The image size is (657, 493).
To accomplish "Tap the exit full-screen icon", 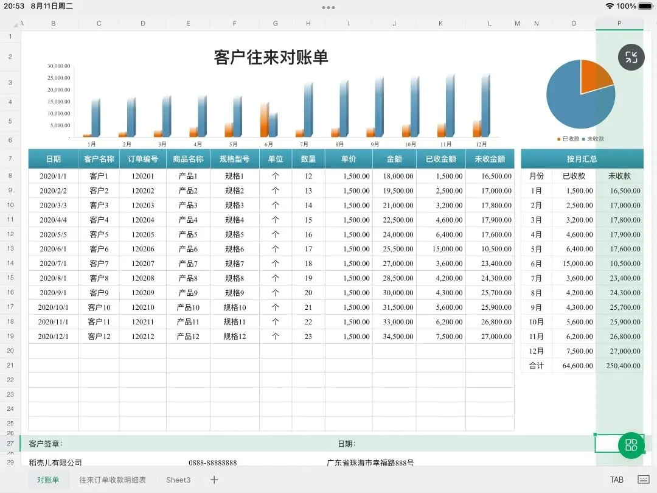I will pos(631,57).
